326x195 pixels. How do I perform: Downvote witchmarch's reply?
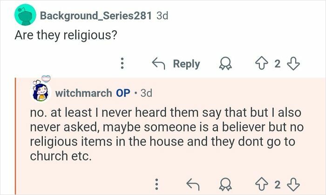pyautogui.click(x=293, y=185)
